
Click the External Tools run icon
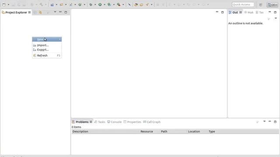119,5
